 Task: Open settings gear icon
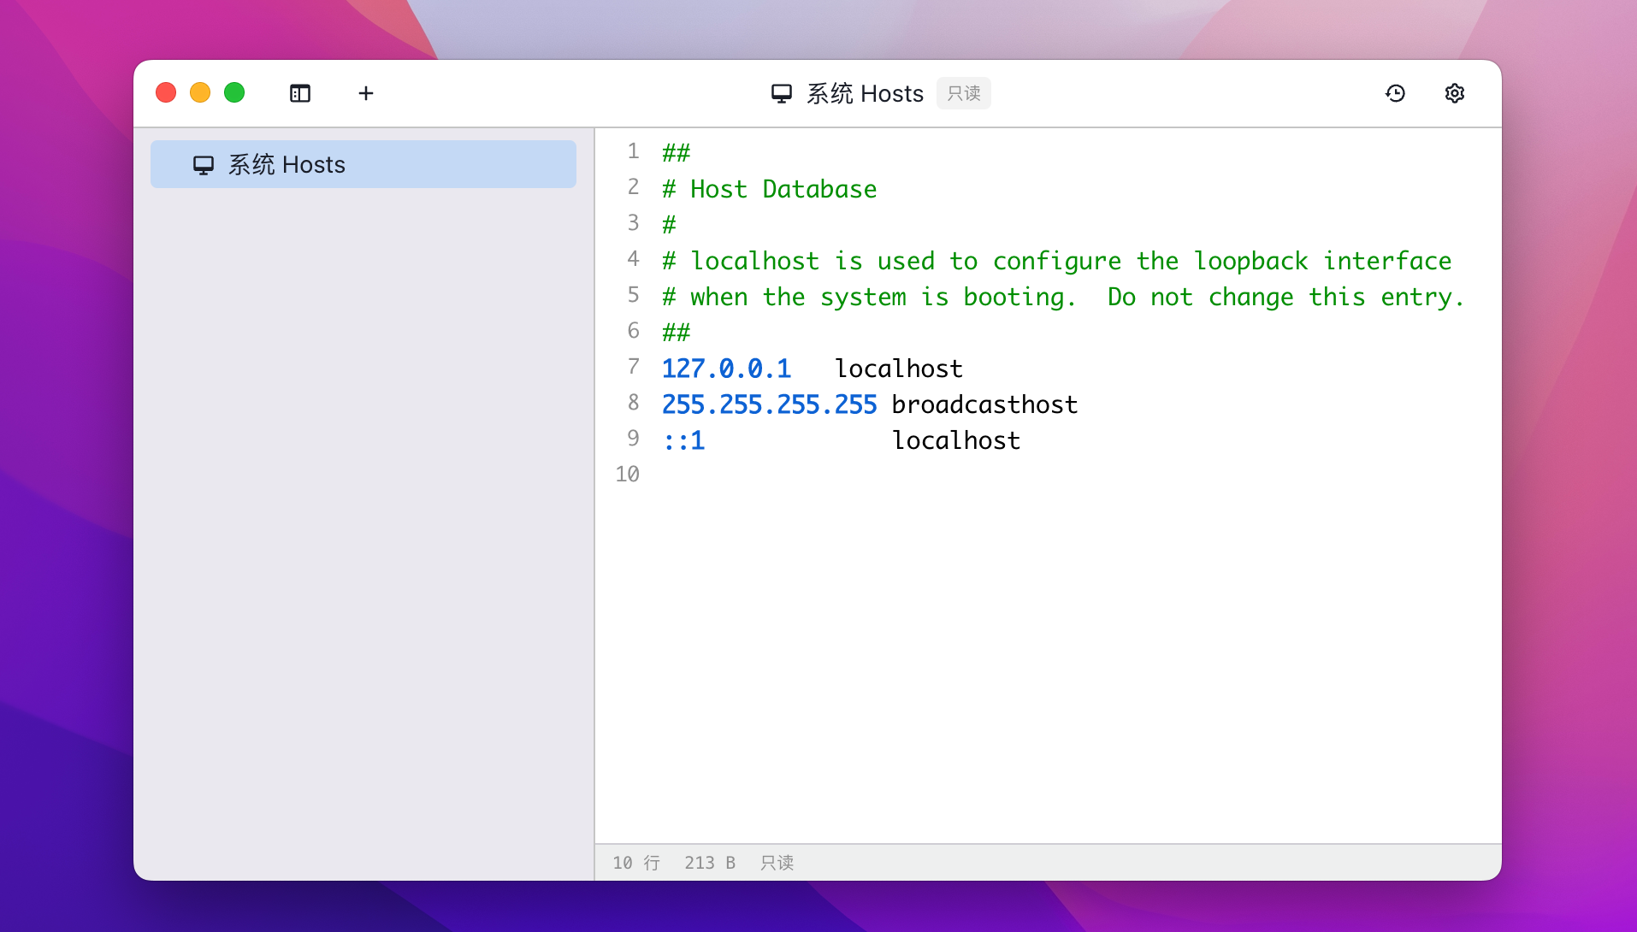[1454, 93]
